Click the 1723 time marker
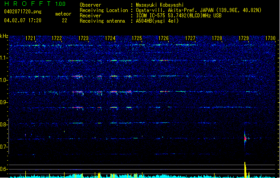The width and height of the screenshot is (280, 178). point(83,38)
